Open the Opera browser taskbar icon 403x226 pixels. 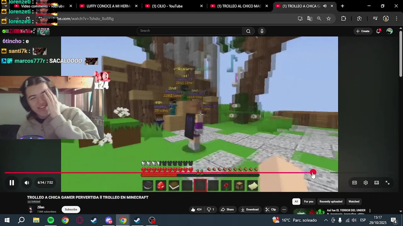[x=80, y=220]
